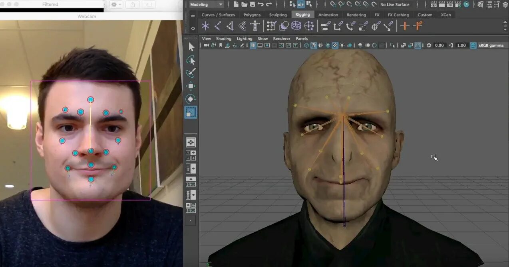Click the Orient Constraint shelf icon
The width and height of the screenshot is (509, 267).
point(350,26)
